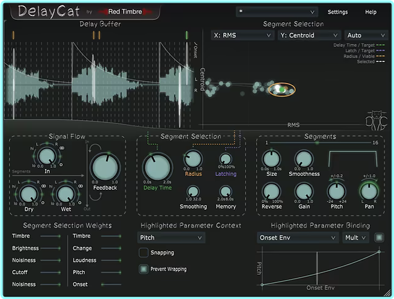Image resolution: width=394 pixels, height=299 pixels.
Task: Open the preset dropdown showing asterisk
Action: (x=277, y=12)
